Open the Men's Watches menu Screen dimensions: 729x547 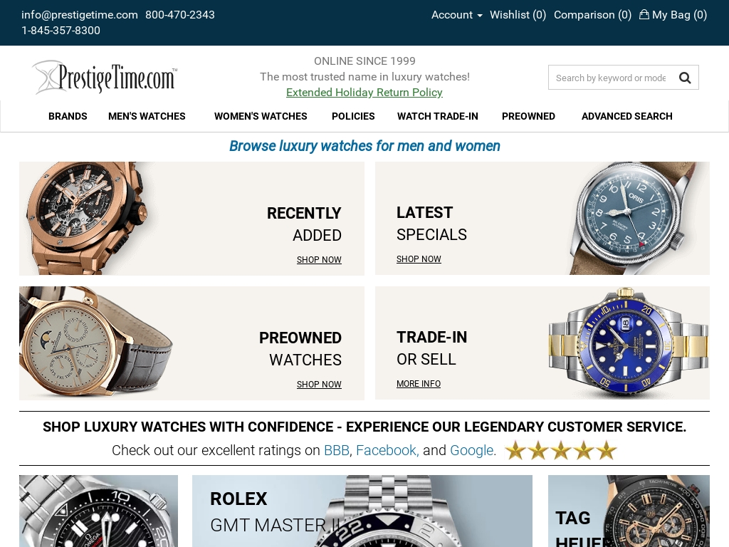[147, 116]
